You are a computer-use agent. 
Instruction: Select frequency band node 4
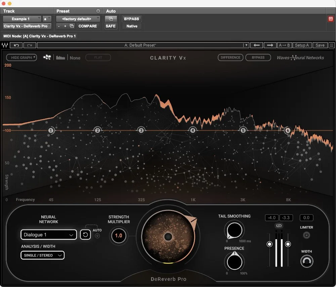click(x=193, y=130)
